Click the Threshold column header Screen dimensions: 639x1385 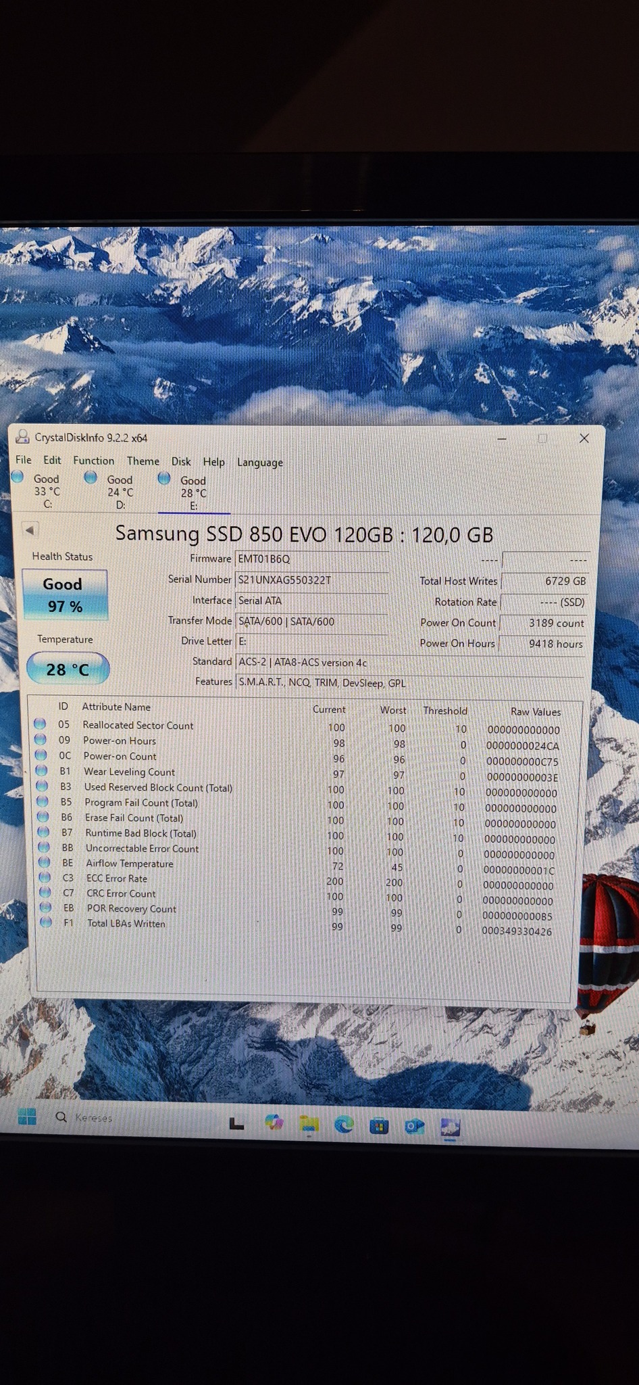click(445, 711)
